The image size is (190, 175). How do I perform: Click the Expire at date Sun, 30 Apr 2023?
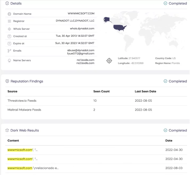75,43
